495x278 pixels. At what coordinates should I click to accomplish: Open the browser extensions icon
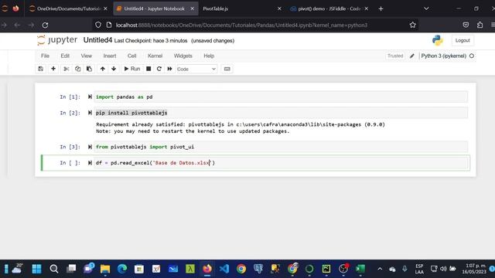(x=480, y=25)
